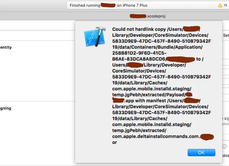The width and height of the screenshot is (229, 166).
Task: Click the B6AE-83DCA8A8DCD6 identifier text
Action: pyautogui.click(x=139, y=59)
